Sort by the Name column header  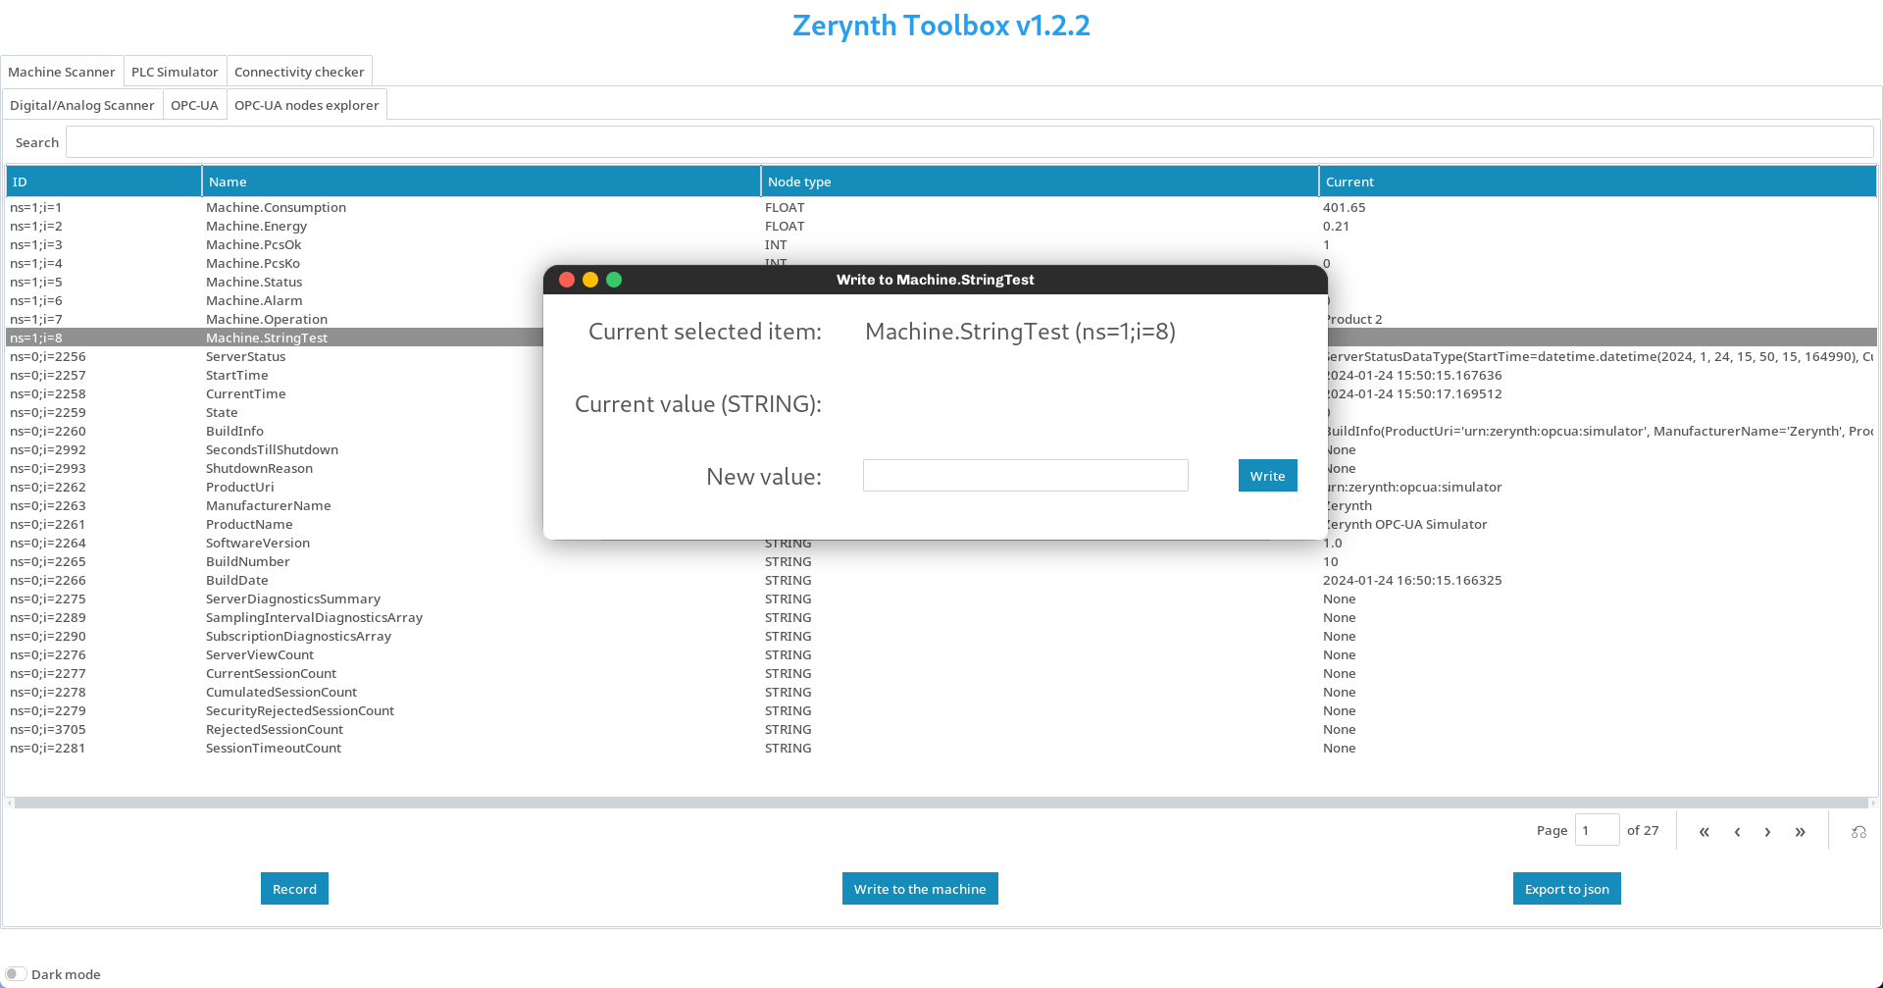(482, 182)
